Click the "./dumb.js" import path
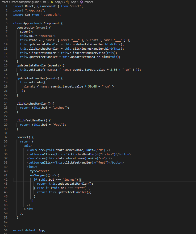This screenshot has width=196, height=234. (50, 15)
